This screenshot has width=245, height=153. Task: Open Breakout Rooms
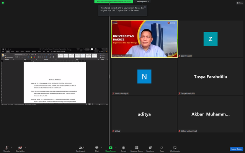point(137,149)
